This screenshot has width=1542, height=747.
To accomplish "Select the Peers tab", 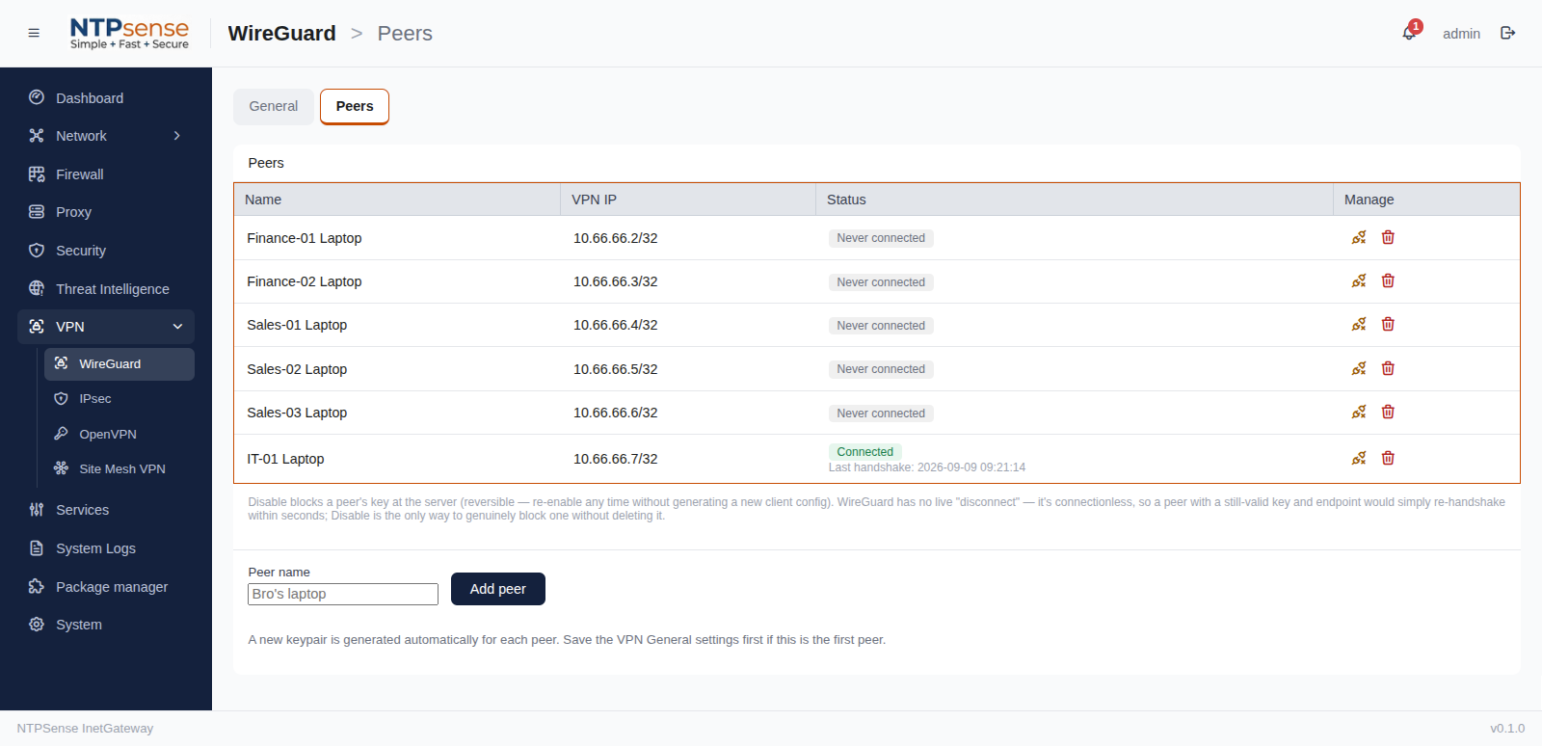I will pos(355,106).
